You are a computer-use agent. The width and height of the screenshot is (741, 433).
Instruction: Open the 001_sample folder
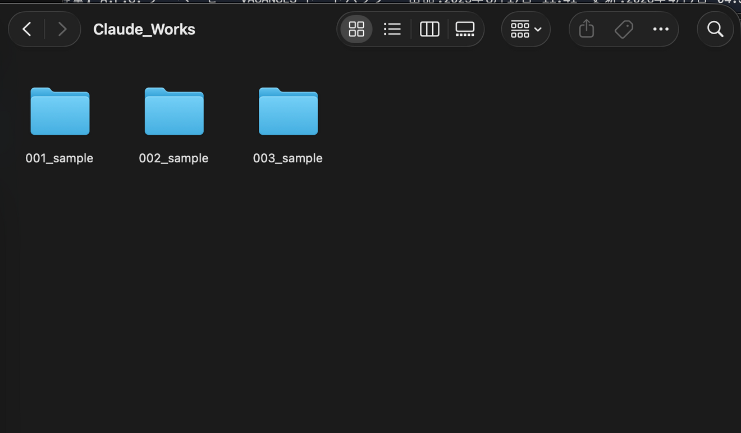click(x=60, y=111)
